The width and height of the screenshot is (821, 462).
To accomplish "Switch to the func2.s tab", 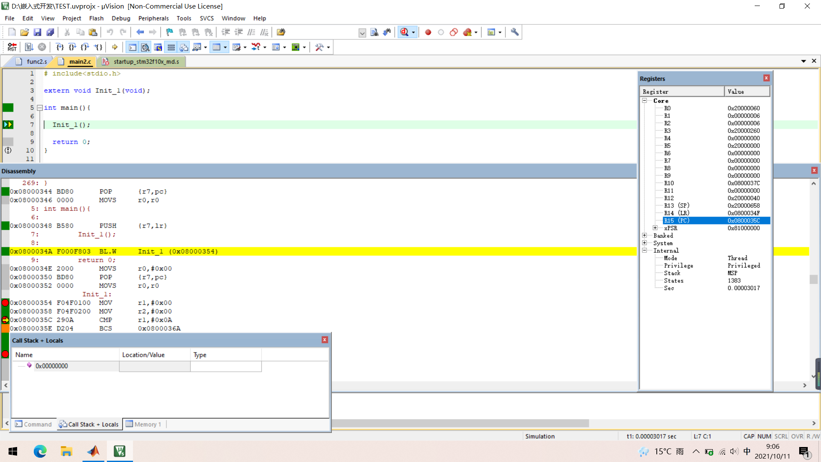I will tap(36, 62).
